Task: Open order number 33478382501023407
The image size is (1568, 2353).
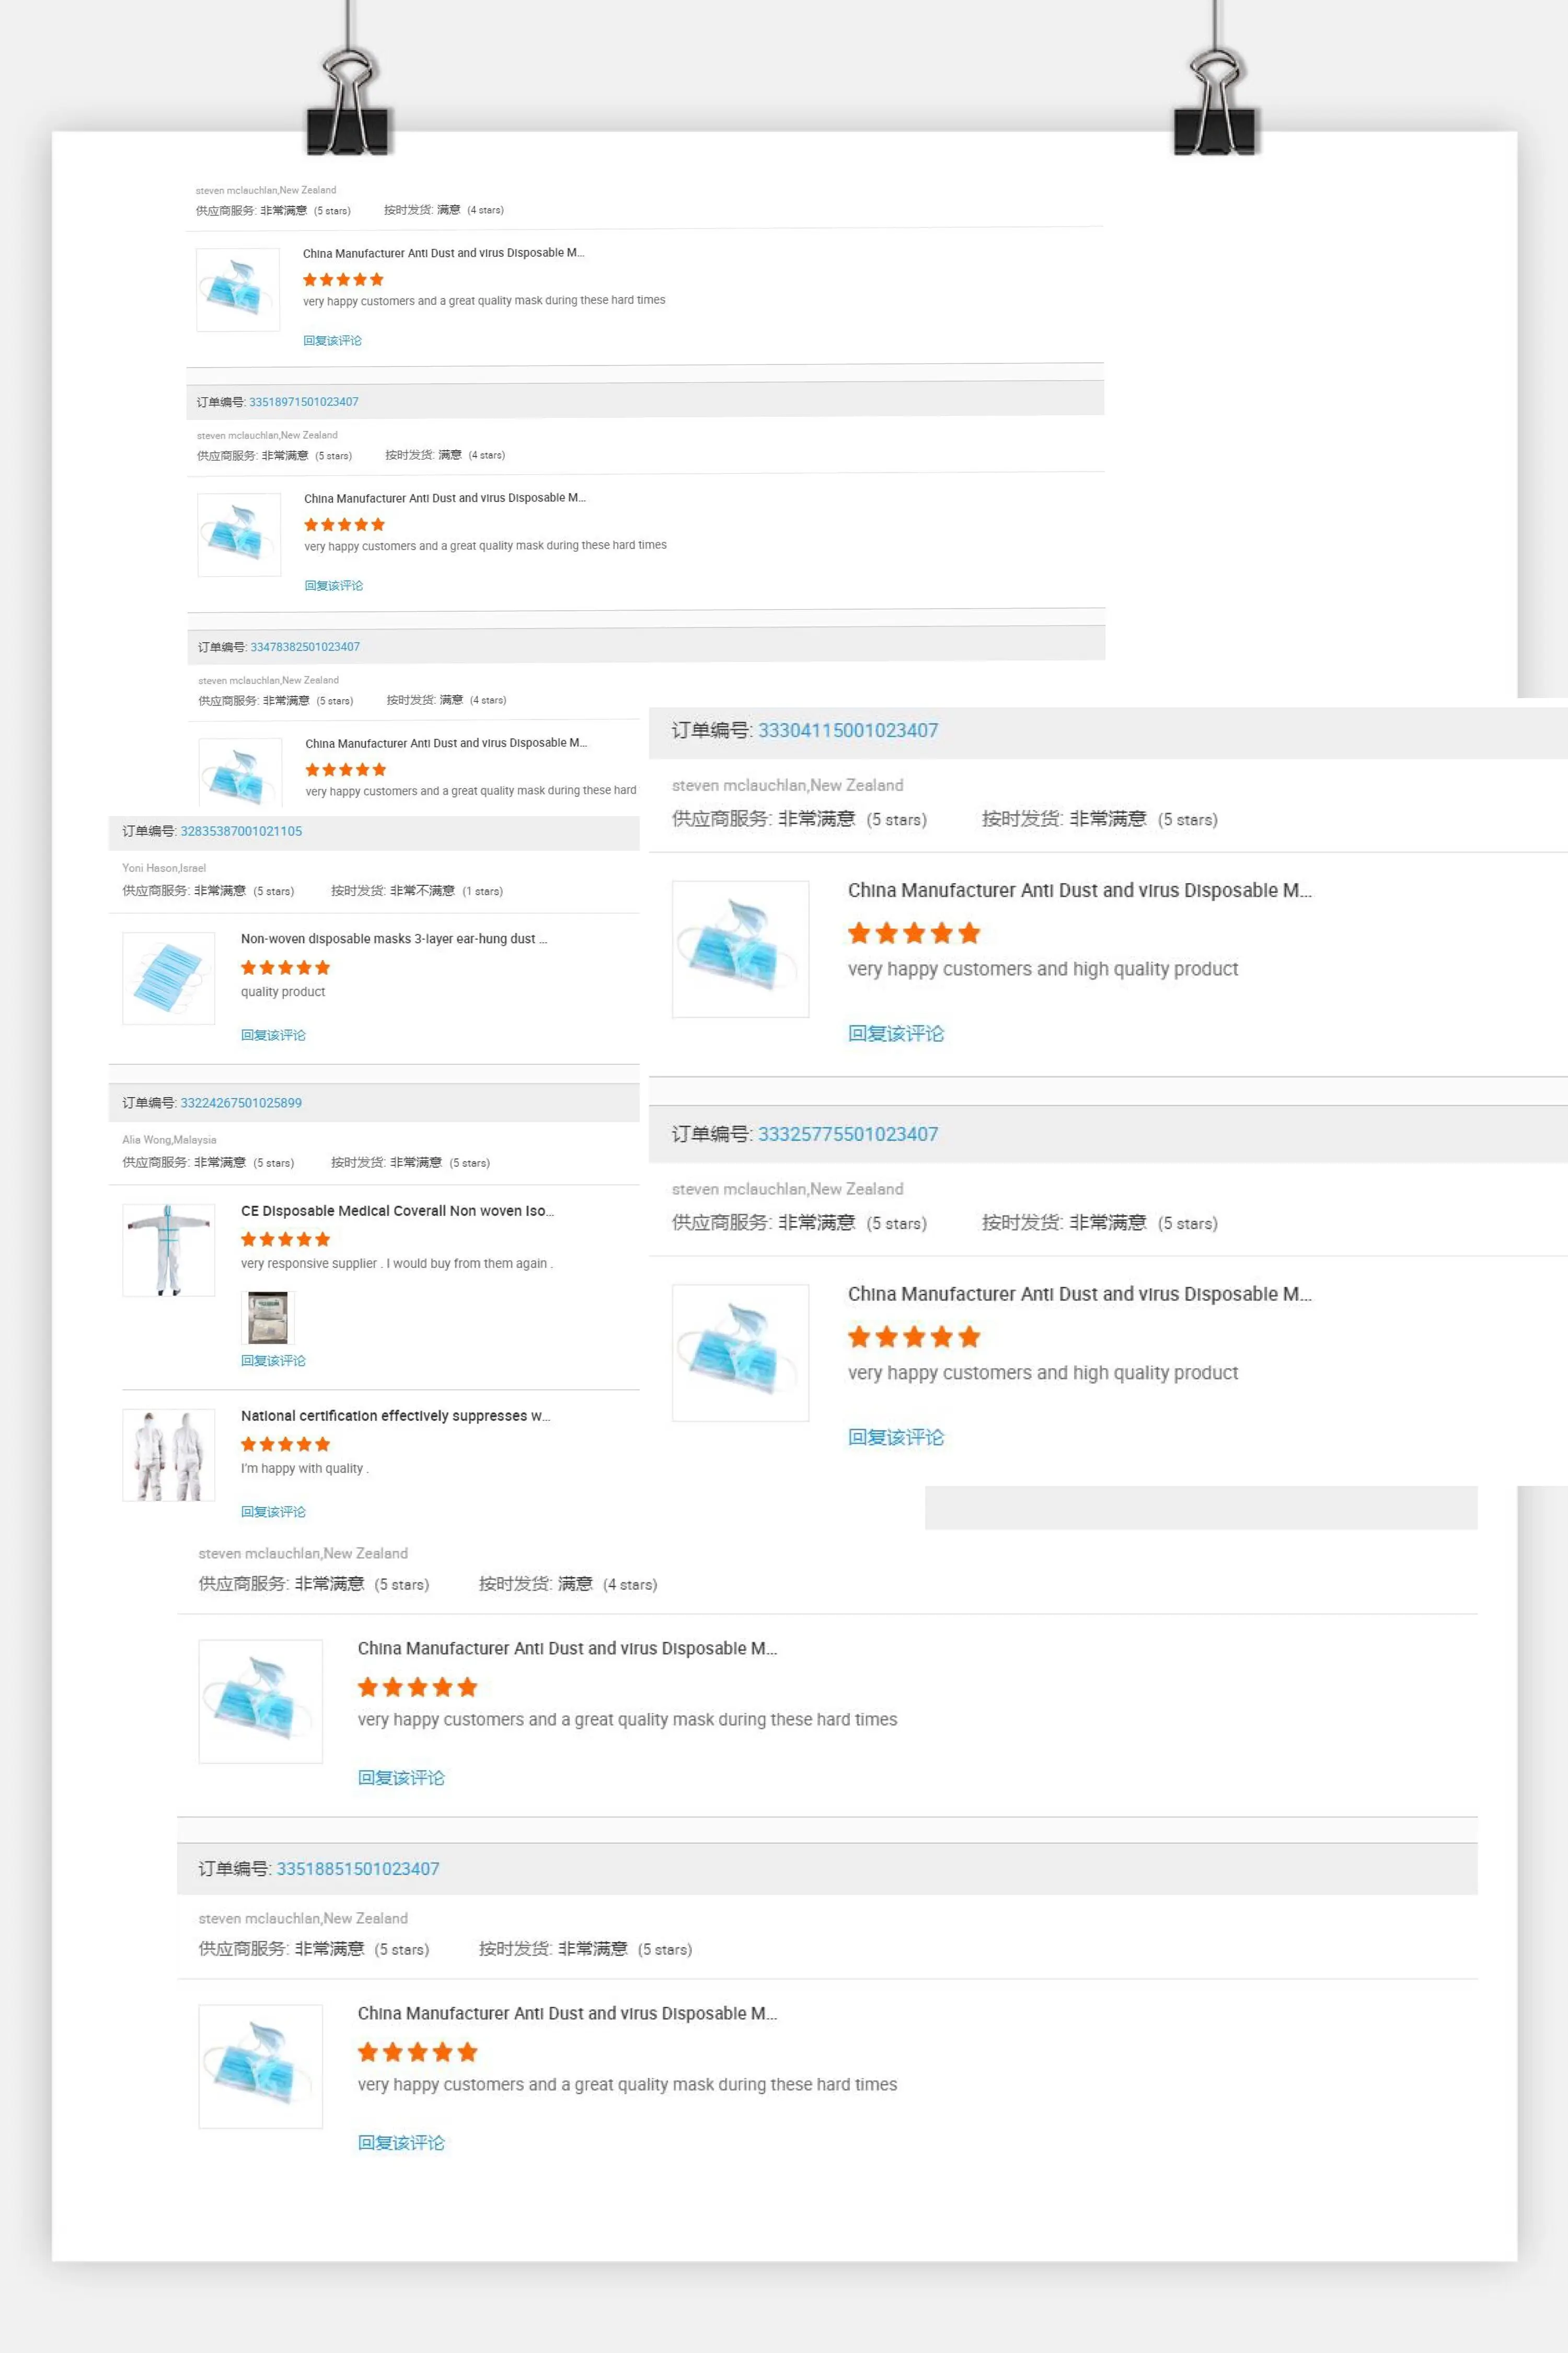Action: 305,647
